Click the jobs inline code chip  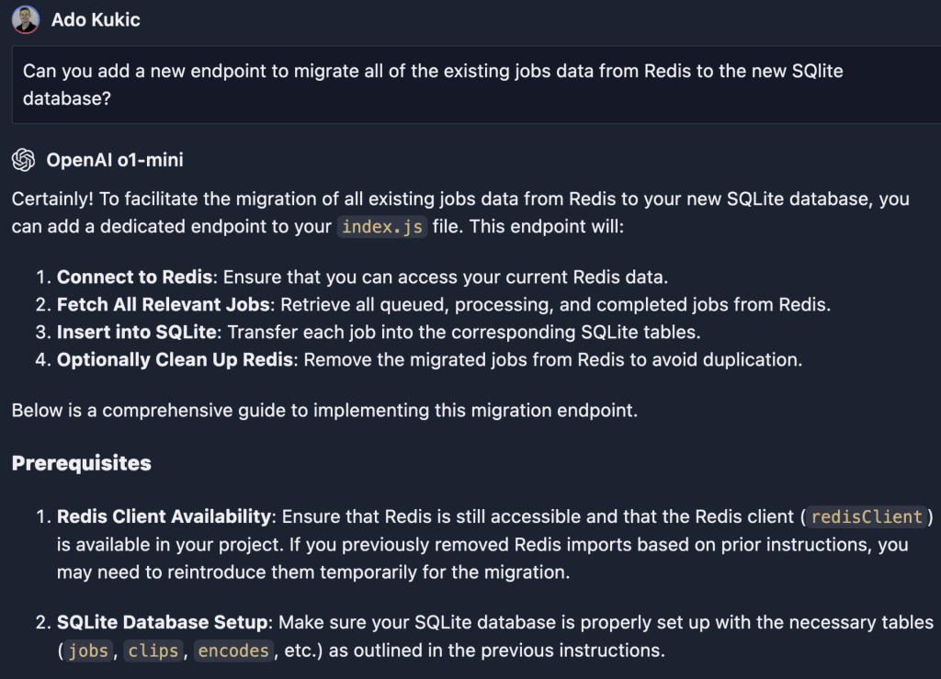pyautogui.click(x=88, y=651)
